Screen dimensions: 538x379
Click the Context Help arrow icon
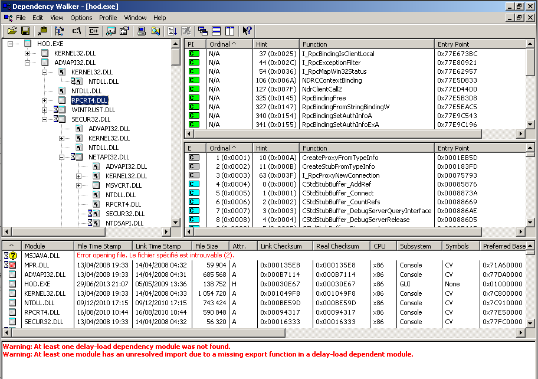pos(247,31)
